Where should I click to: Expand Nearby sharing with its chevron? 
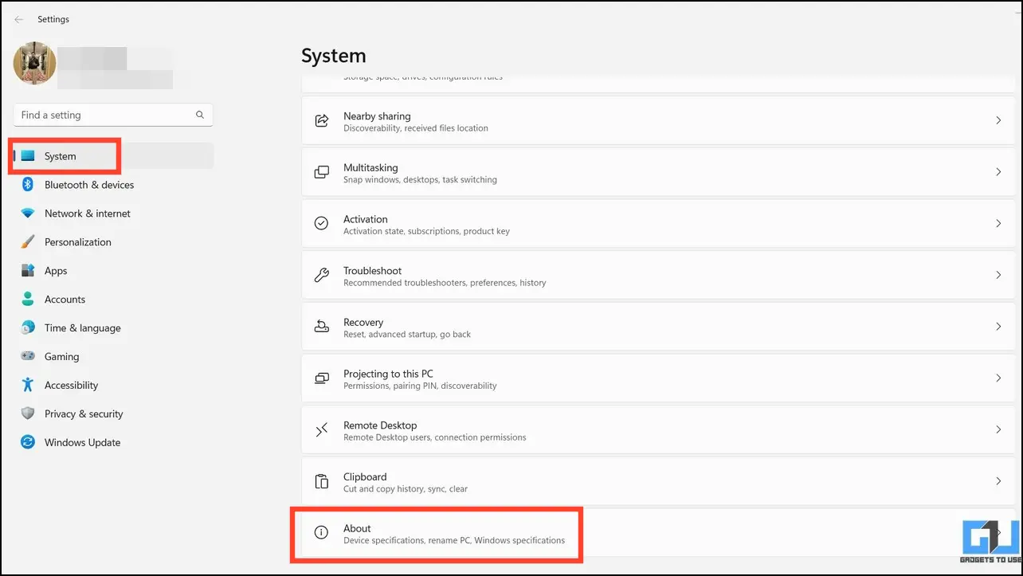[998, 120]
